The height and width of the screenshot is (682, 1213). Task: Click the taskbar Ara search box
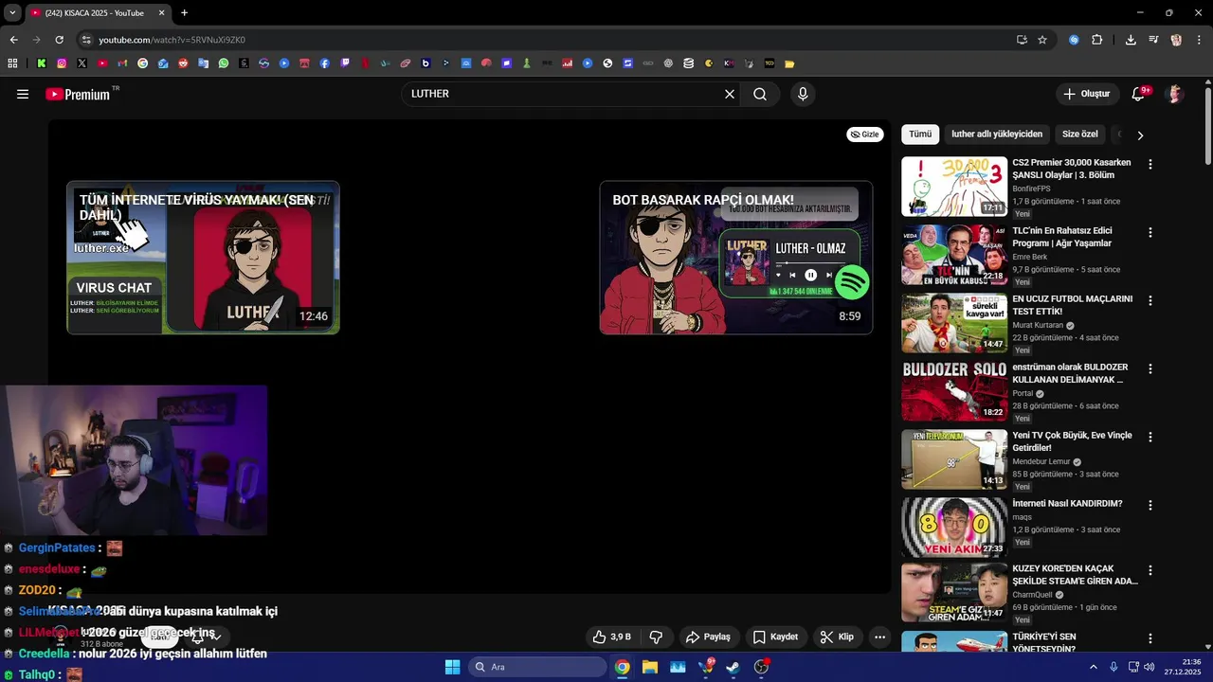pos(537,667)
